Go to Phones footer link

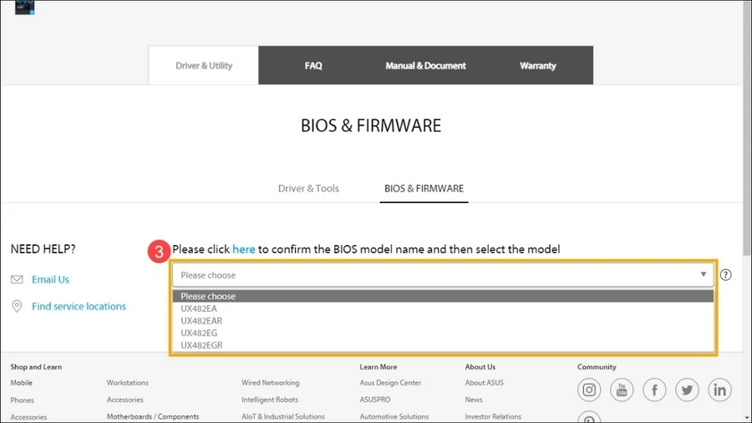pyautogui.click(x=22, y=400)
